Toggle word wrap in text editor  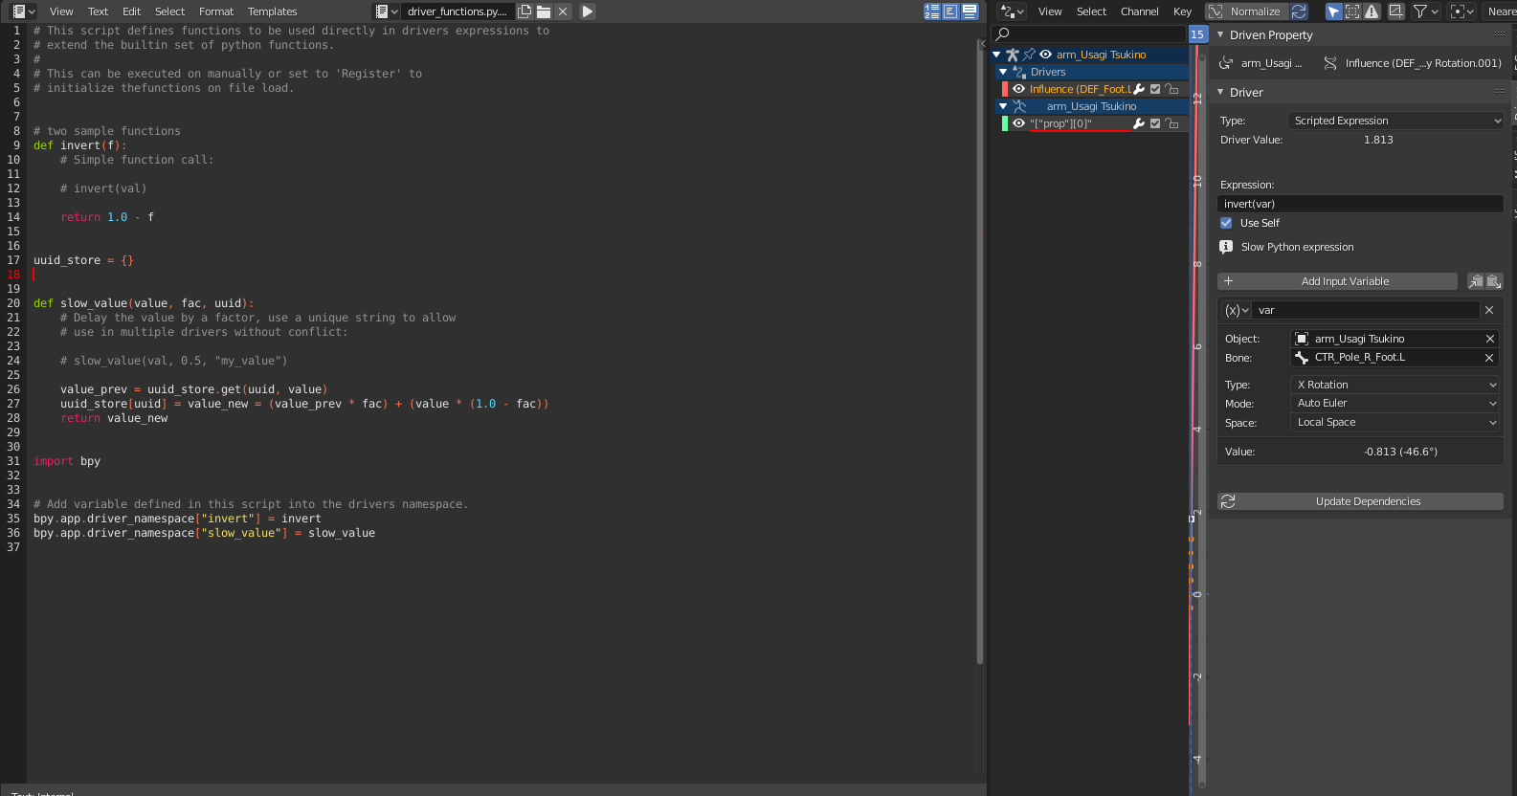tap(950, 11)
